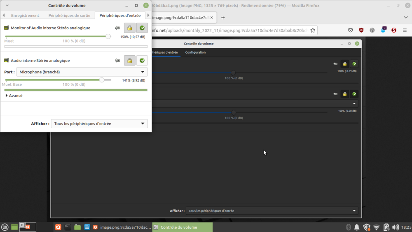Open the uBlock Origin extension icon
412x232 pixels.
(361, 30)
